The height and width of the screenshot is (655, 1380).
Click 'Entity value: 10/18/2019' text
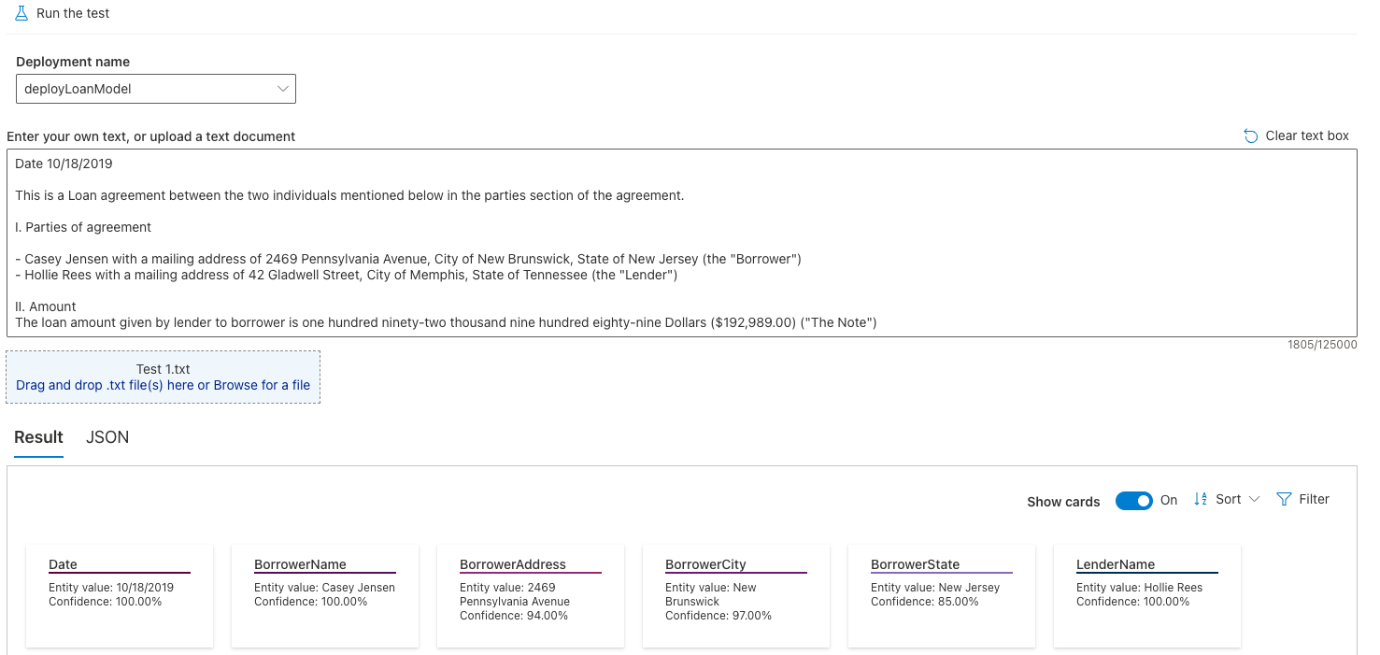pyautogui.click(x=111, y=588)
